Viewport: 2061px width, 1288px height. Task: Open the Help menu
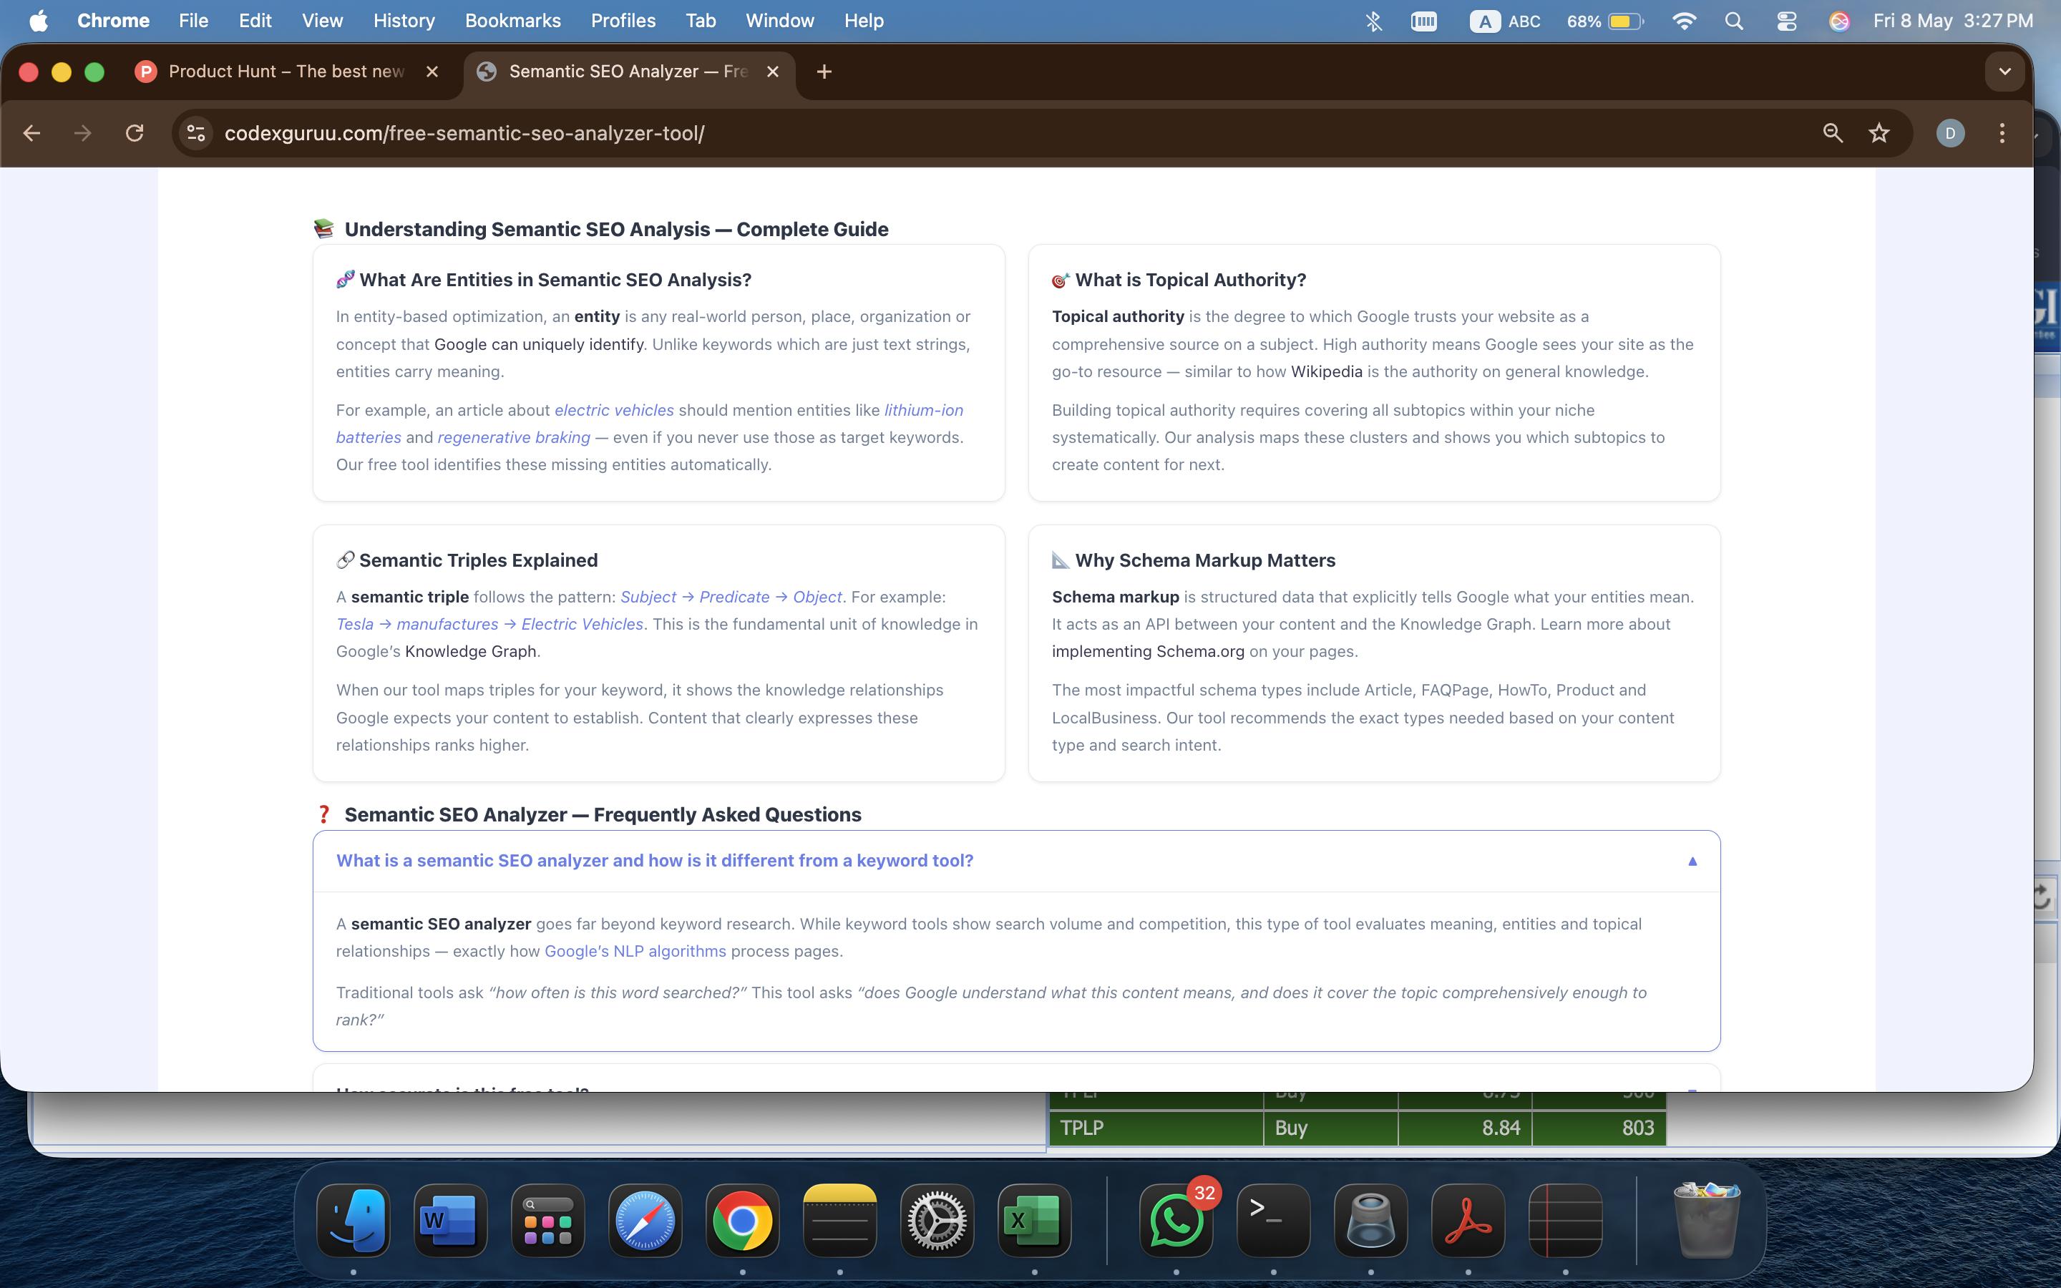coord(864,21)
